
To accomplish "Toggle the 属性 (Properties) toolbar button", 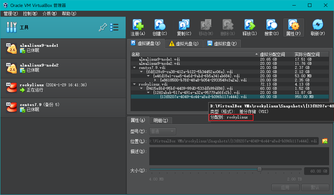I will point(293,27).
